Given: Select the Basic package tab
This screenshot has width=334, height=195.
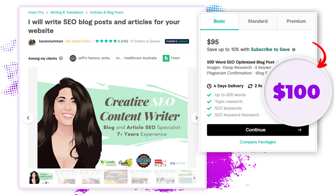Looking at the screenshot, I should tap(219, 21).
